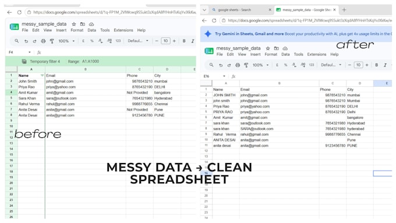Click Try Gemini in Sheets banner link
Image resolution: width=396 pixels, height=223 pixels.
click(249, 34)
